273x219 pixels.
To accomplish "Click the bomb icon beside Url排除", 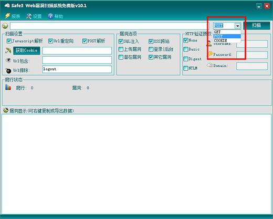I will [x=8, y=70].
